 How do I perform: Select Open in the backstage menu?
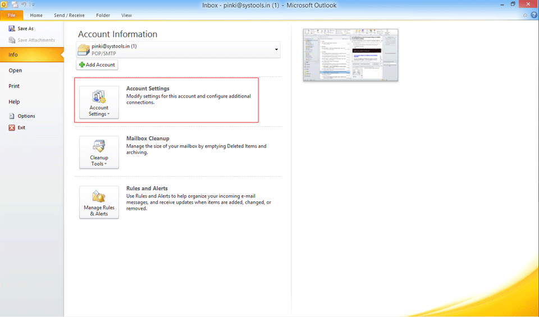pos(15,70)
